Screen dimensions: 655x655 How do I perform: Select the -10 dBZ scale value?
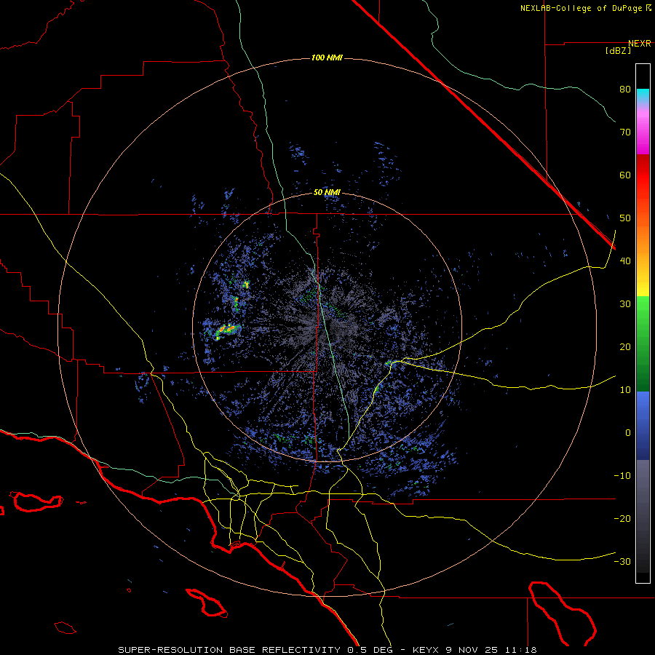pos(622,475)
